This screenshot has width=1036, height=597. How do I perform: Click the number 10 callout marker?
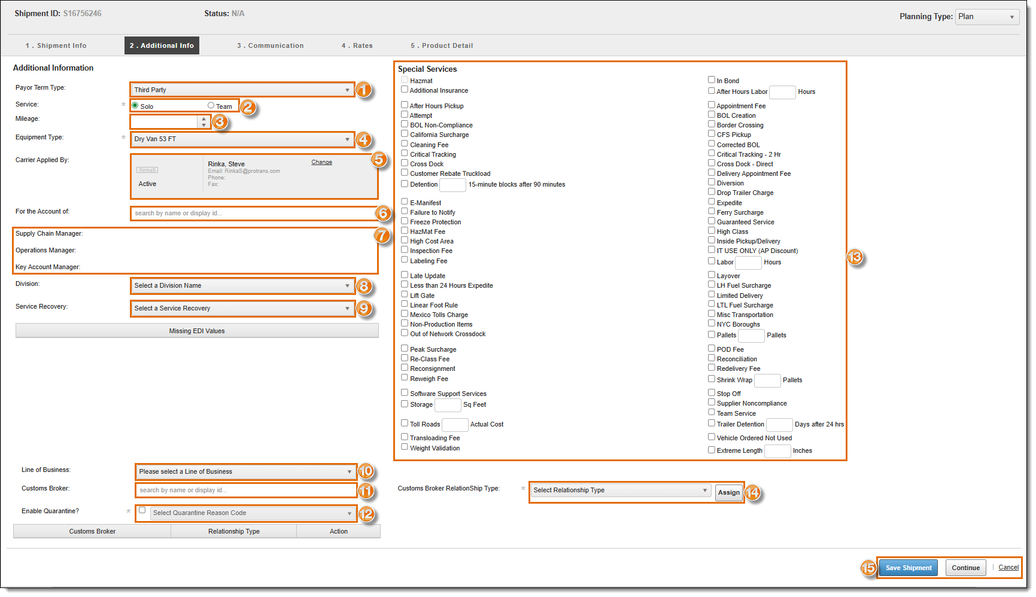click(x=366, y=471)
